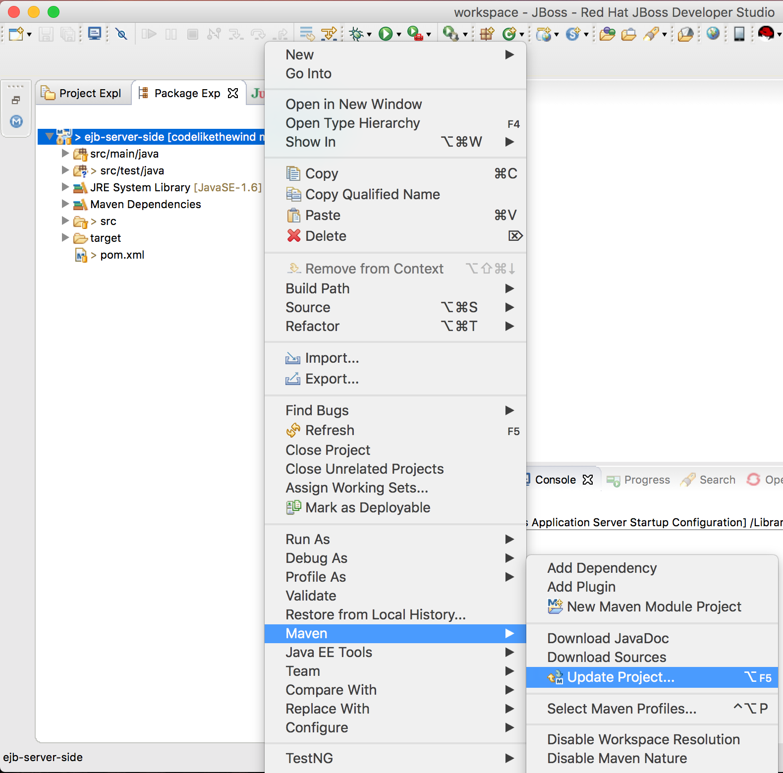This screenshot has height=773, width=783.
Task: Click the Disconnect debug icon
Action: (214, 34)
